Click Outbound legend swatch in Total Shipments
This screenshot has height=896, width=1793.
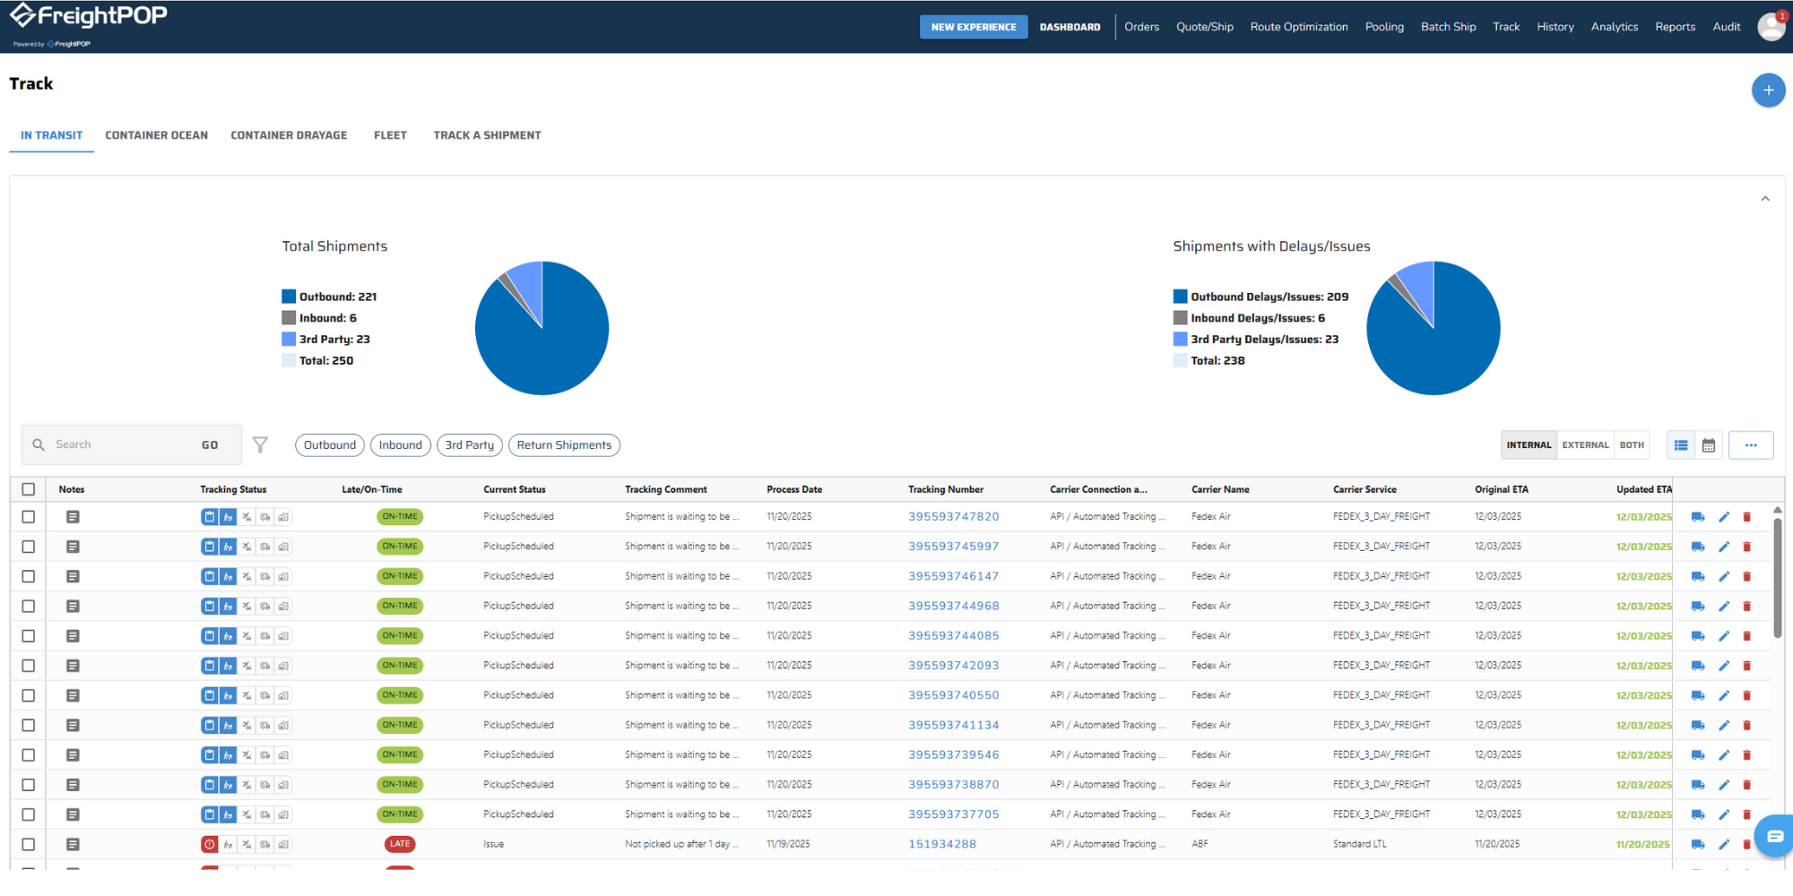click(x=289, y=297)
